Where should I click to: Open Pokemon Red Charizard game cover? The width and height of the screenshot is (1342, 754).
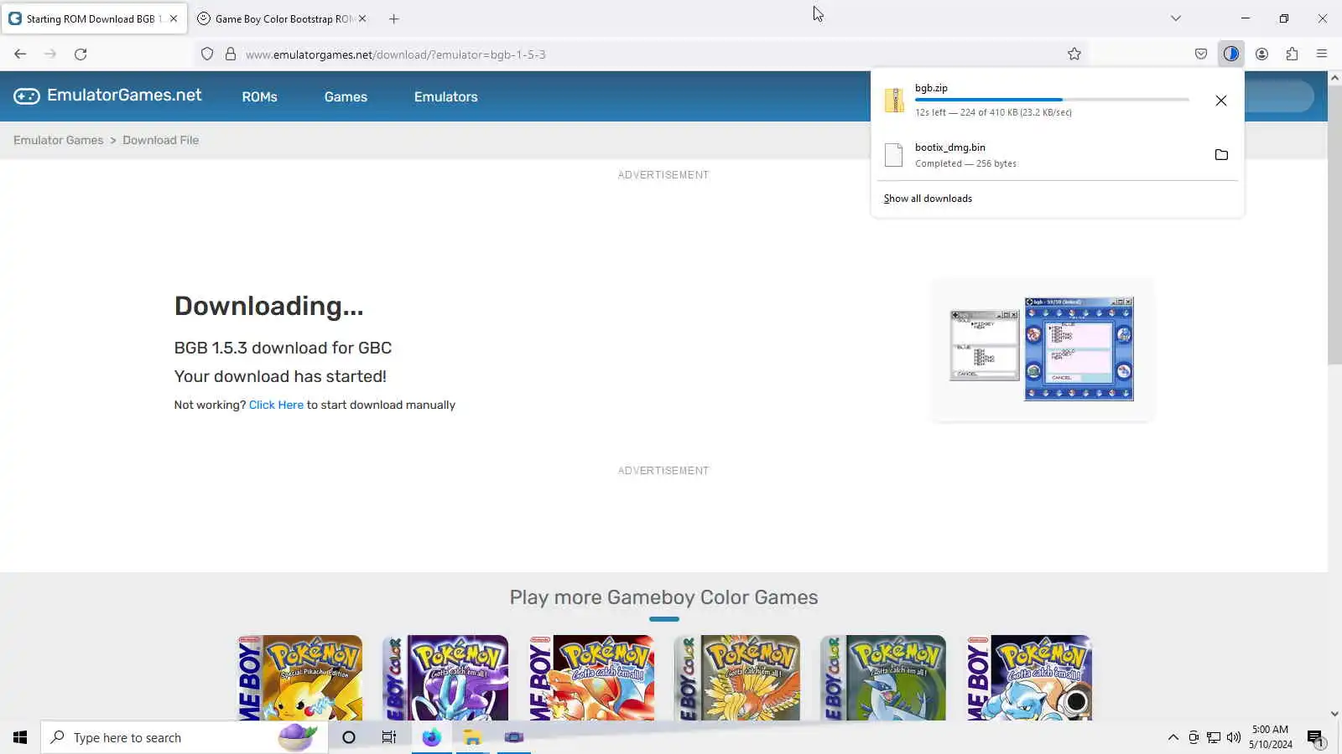[x=591, y=678]
